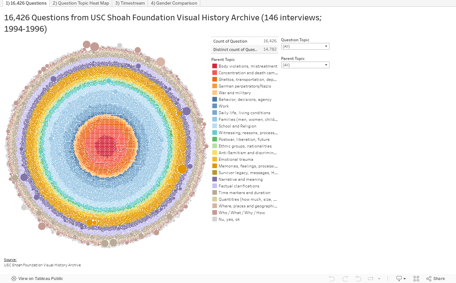
Task: Click the School and Religion swatch
Action: pyautogui.click(x=215, y=126)
